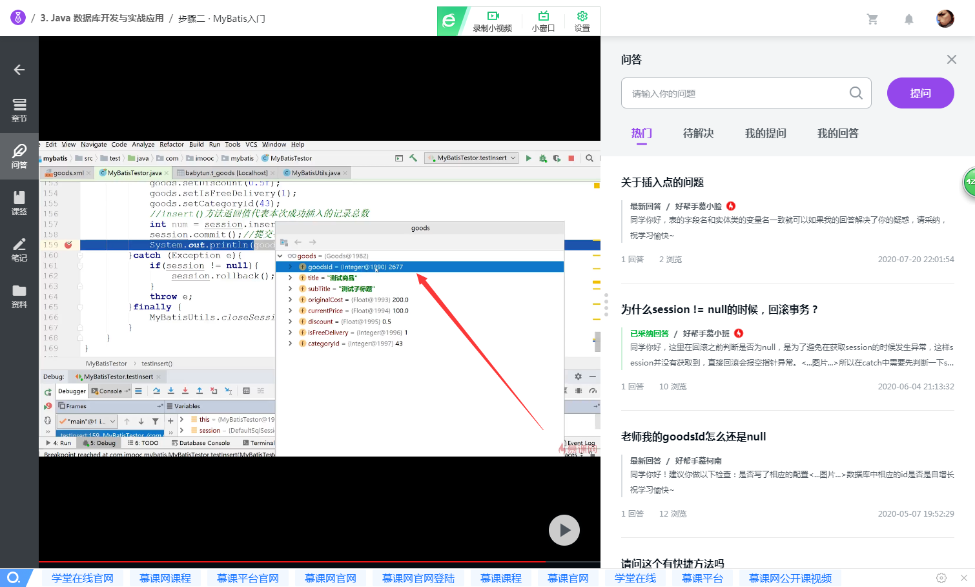The width and height of the screenshot is (975, 587).
Task: Click the Rerun icon in Debug panel
Action: point(48,392)
